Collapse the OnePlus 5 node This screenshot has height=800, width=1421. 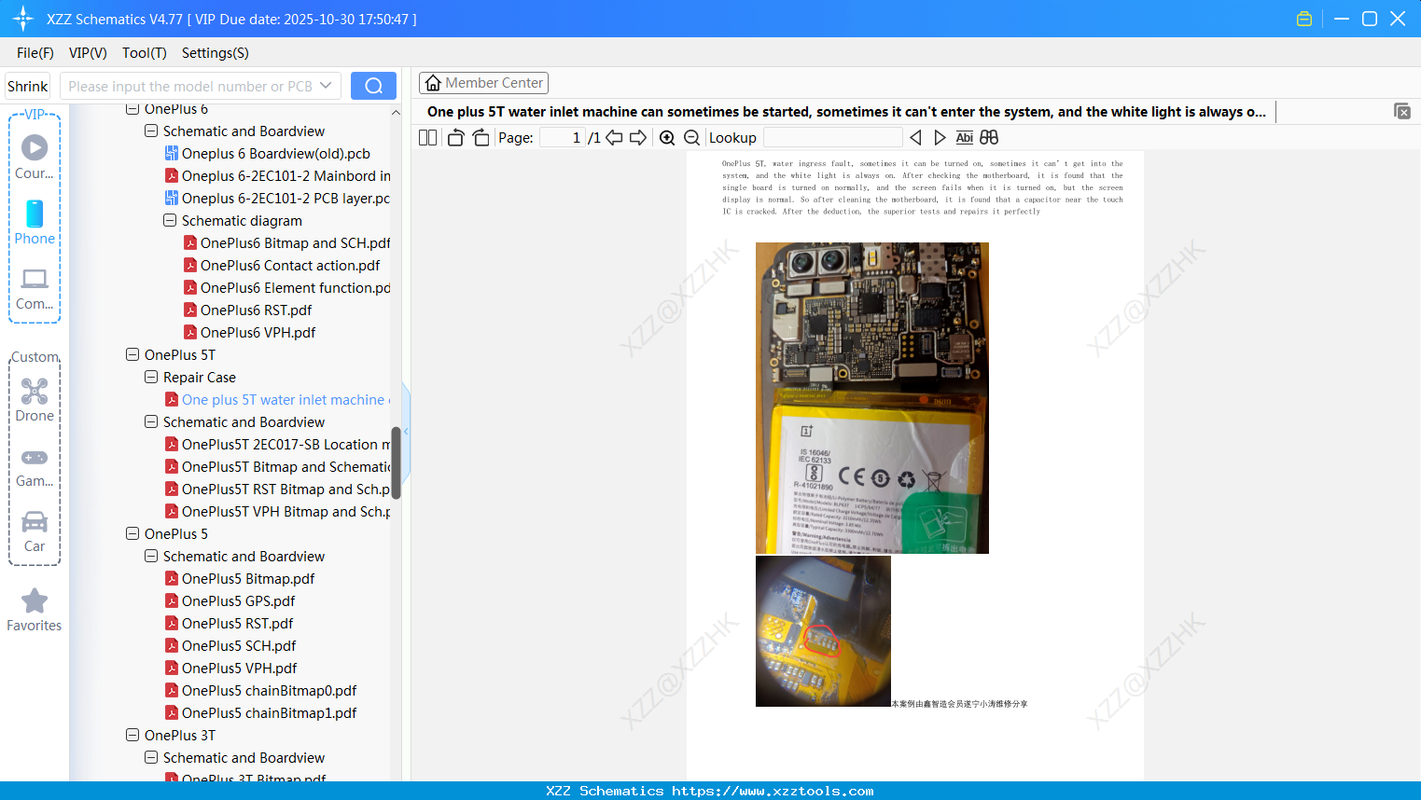click(x=132, y=534)
